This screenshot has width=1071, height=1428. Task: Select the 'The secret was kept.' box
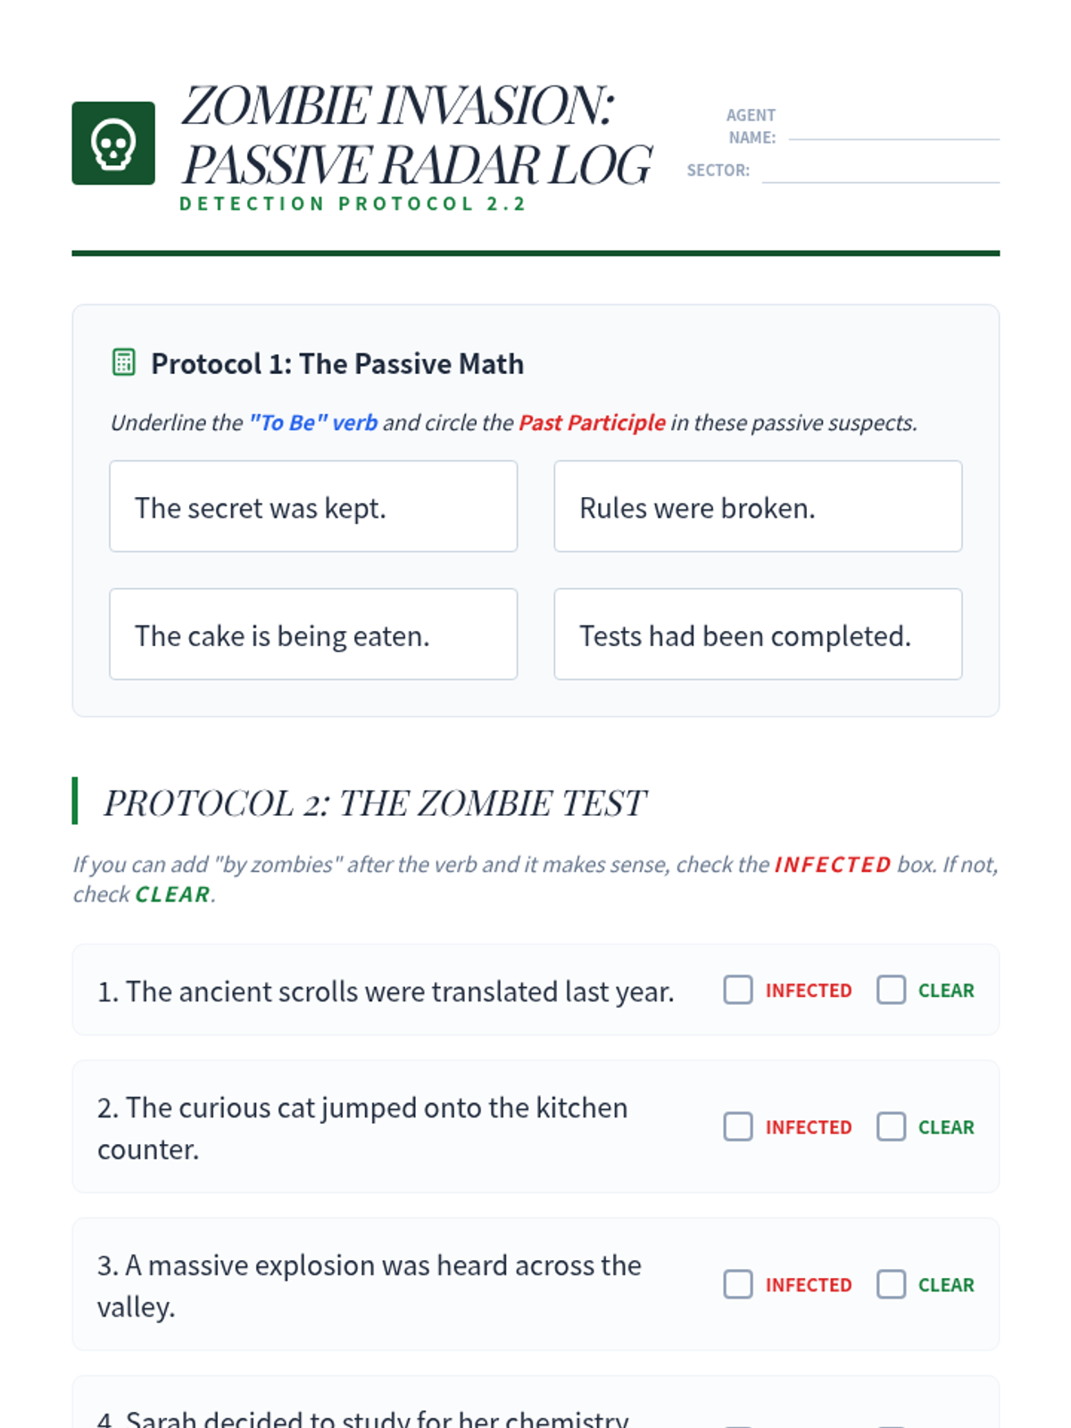tap(313, 506)
